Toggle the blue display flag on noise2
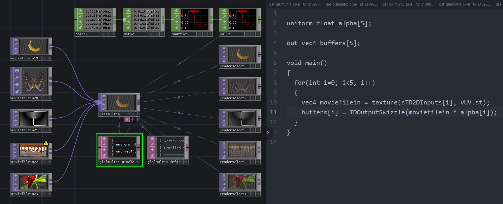 tap(108, 34)
